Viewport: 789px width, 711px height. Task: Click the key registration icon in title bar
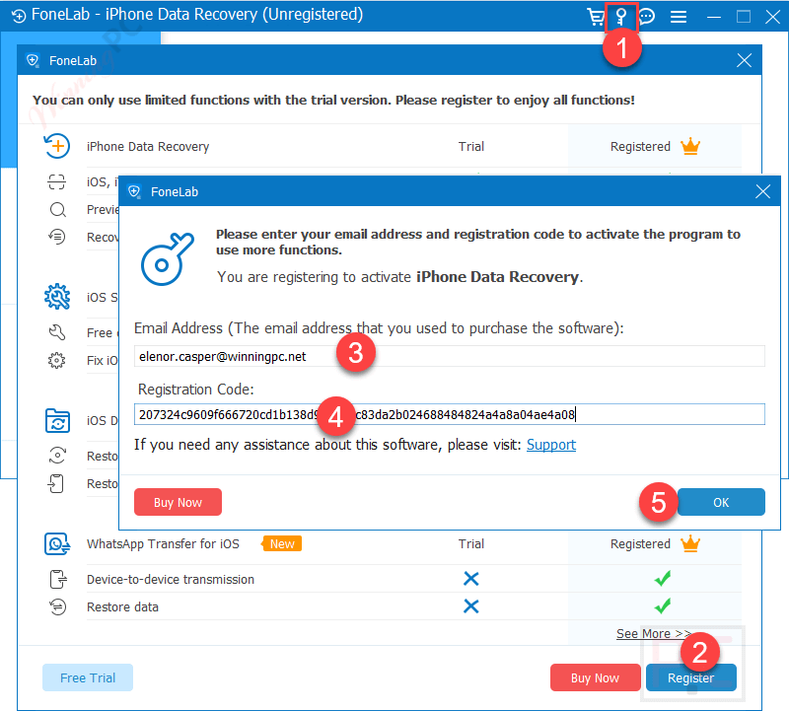[x=621, y=17]
